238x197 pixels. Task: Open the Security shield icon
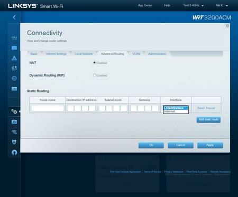coord(14,142)
